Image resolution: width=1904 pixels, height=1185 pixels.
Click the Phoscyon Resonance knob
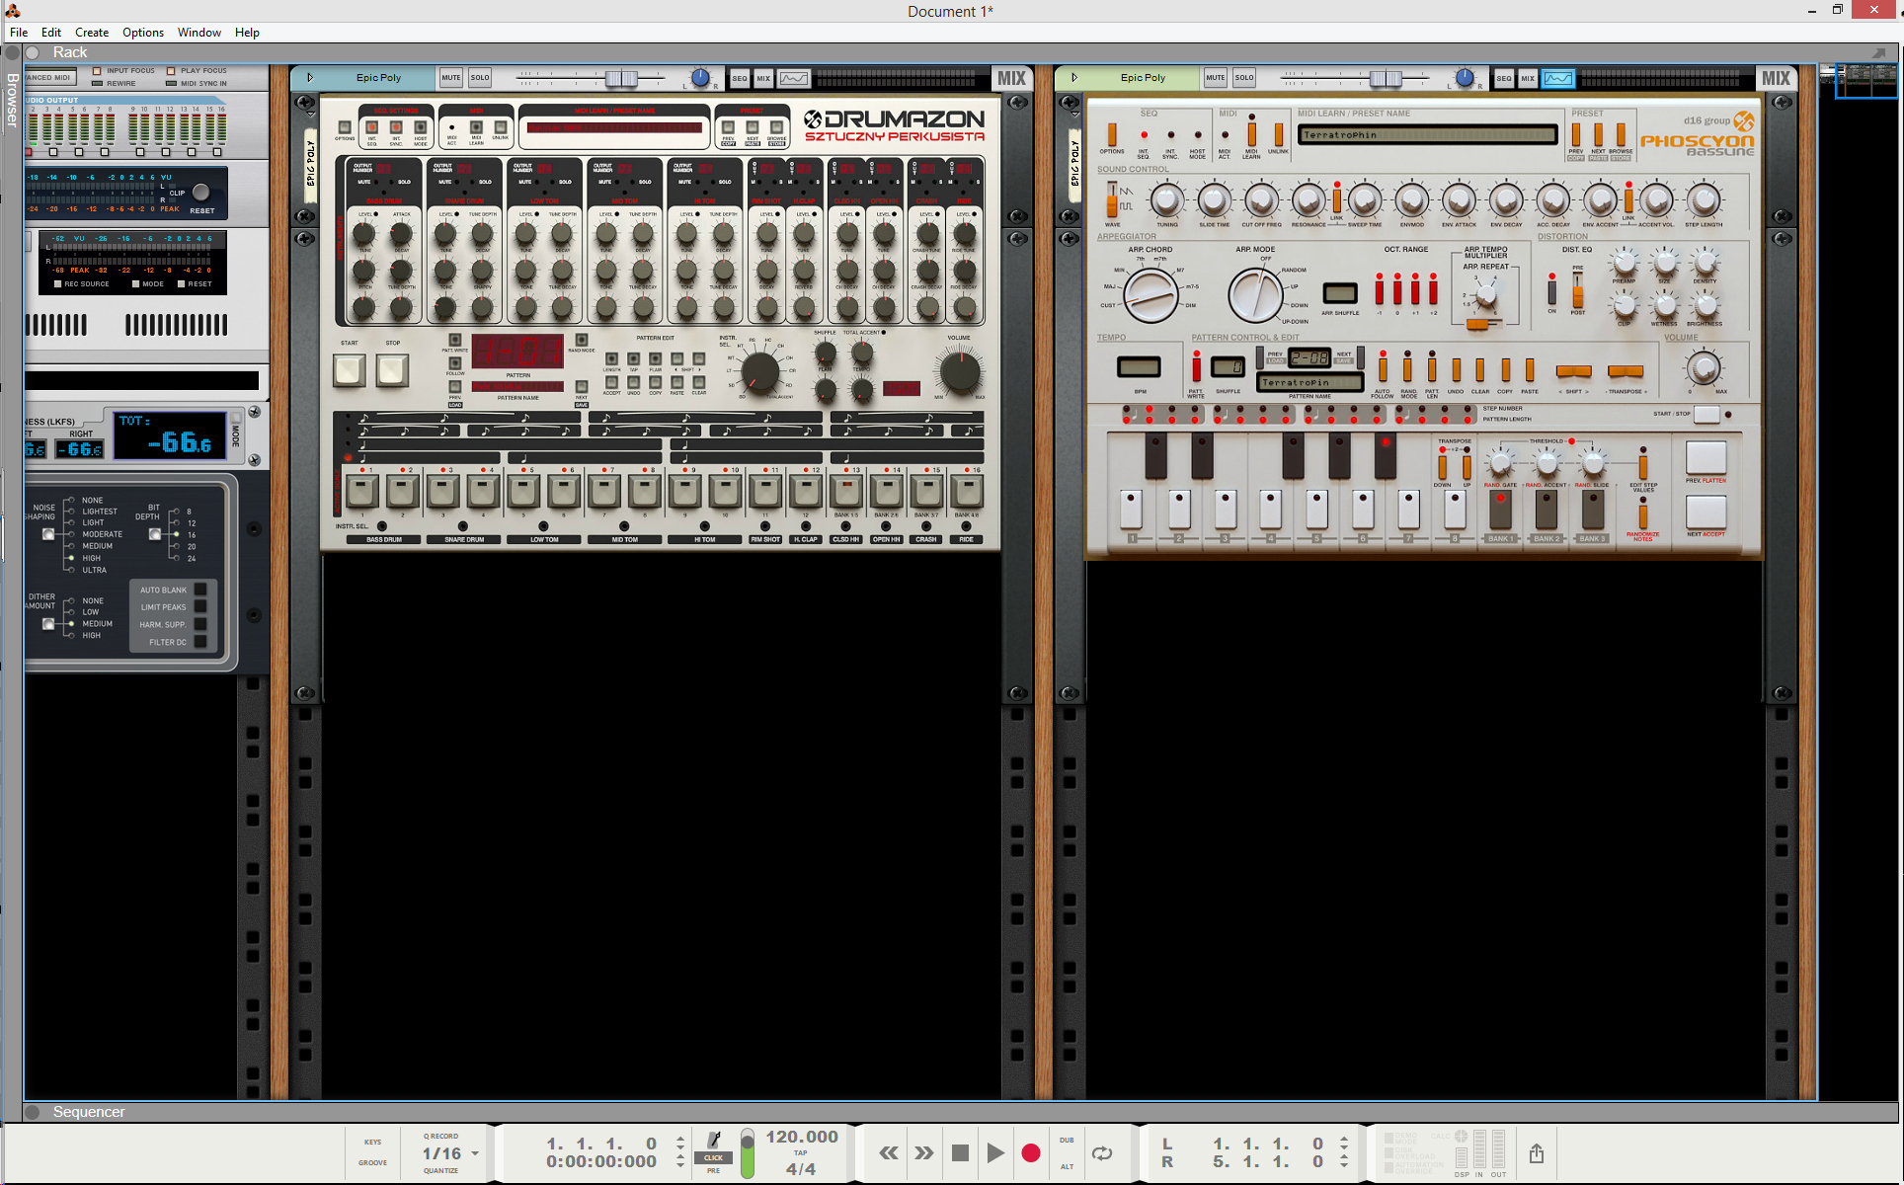click(x=1309, y=200)
